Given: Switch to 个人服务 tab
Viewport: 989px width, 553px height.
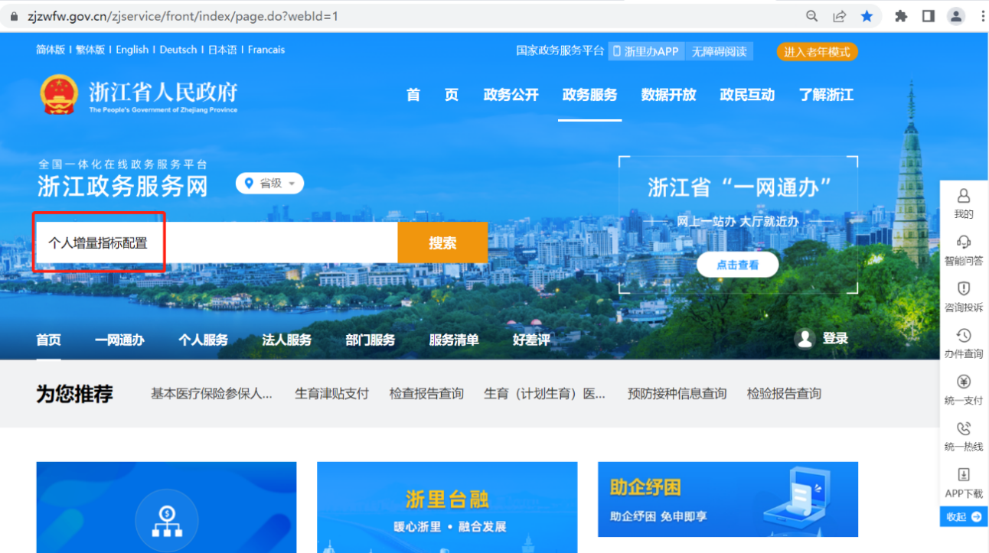Looking at the screenshot, I should click(x=203, y=340).
